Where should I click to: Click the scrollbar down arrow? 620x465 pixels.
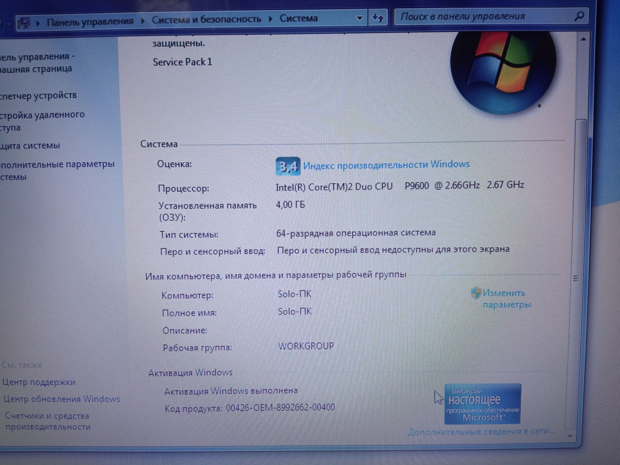570,436
